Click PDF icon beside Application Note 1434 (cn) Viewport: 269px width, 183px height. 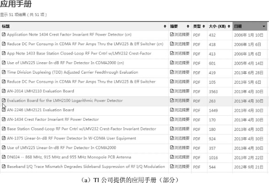(4, 34)
